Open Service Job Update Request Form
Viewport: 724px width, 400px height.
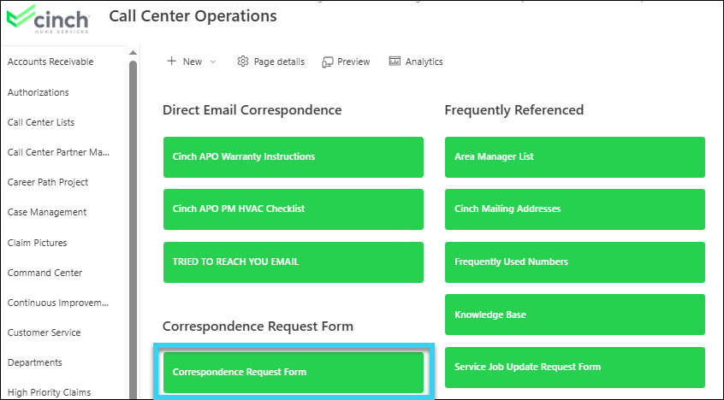click(575, 368)
